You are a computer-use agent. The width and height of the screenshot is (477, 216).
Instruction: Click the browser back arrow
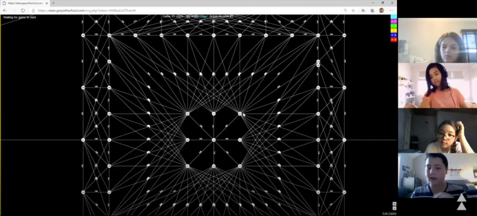[x=5, y=10]
